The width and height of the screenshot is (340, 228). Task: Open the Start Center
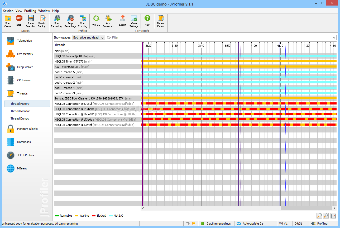pos(8,21)
